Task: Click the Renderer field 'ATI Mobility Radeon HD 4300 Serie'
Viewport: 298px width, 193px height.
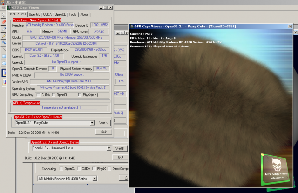Action: [x=49, y=25]
